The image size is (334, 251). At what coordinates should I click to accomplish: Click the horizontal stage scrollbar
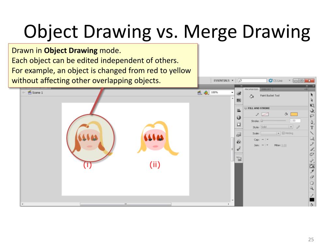pyautogui.click(x=126, y=204)
